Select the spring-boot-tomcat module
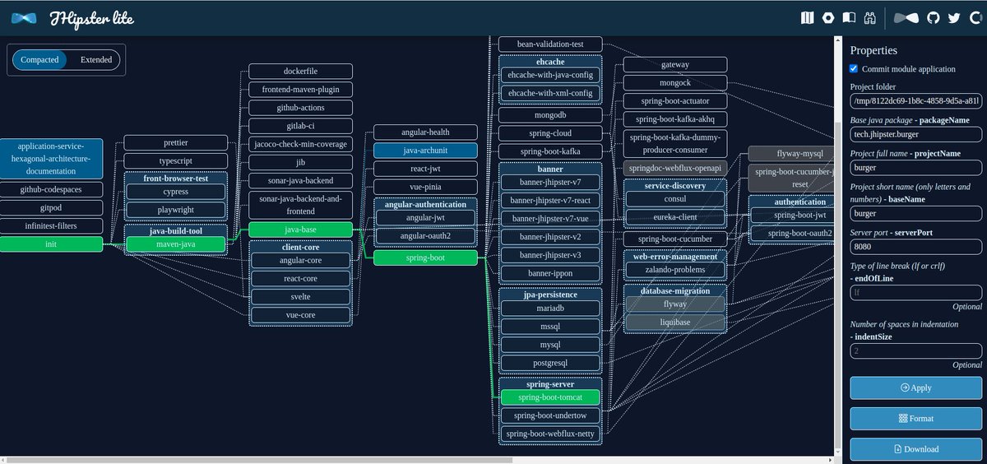Viewport: 987px width, 464px height. point(550,397)
